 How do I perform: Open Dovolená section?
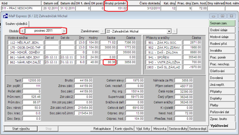(x=222, y=78)
